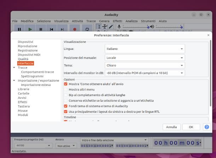Screen dimensions: 216x158
Task: Open the Aiuto menu
Action: coord(163,21)
